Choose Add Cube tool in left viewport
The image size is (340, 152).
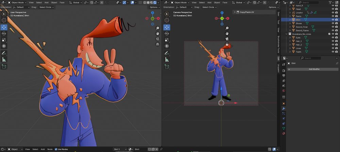click(x=4, y=66)
